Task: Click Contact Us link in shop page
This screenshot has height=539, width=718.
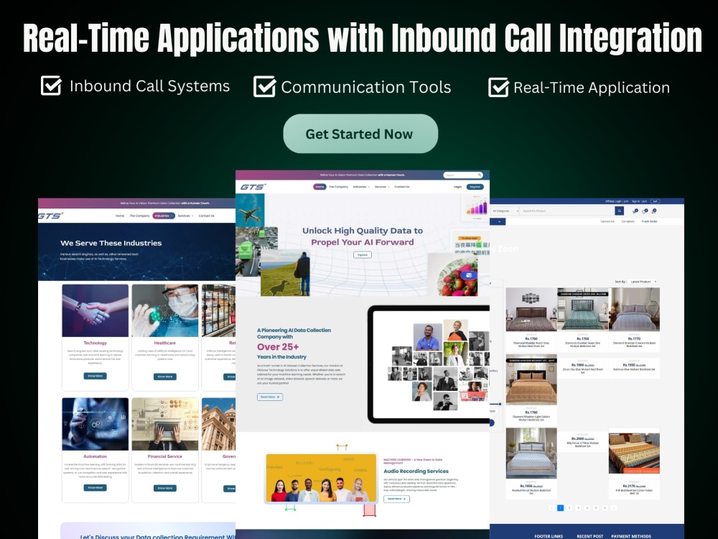Action: 607,221
